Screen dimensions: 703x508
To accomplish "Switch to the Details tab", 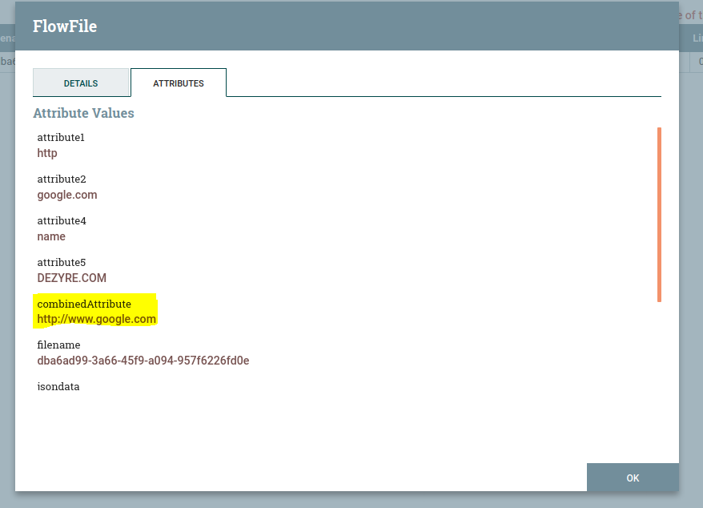I will pos(81,83).
